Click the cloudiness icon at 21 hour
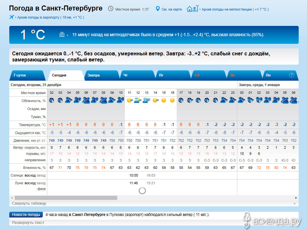The width and height of the screenshot is (307, 230). pyautogui.click(x=215, y=100)
